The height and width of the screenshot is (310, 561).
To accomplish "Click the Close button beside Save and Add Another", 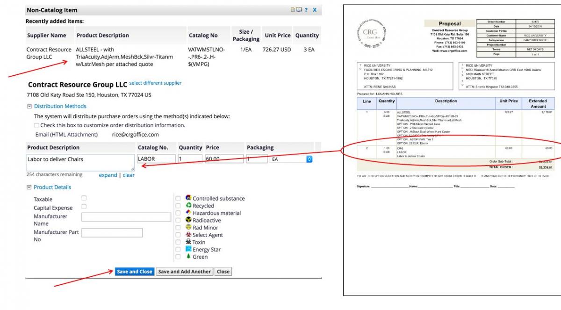I will point(223,272).
